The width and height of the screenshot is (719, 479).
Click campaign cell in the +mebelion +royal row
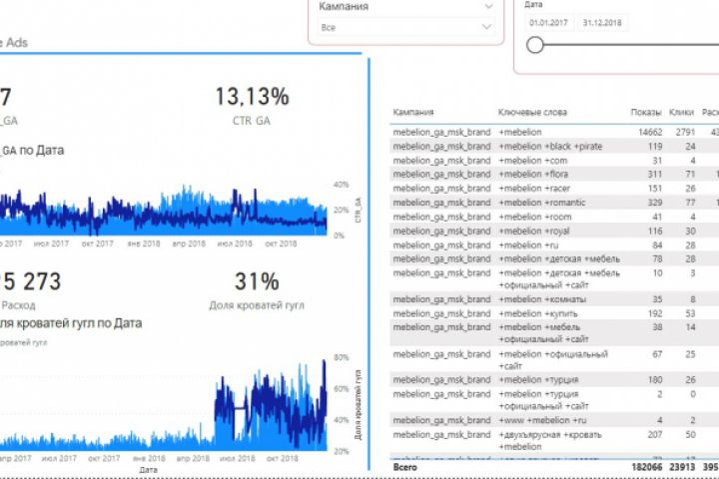click(x=441, y=232)
